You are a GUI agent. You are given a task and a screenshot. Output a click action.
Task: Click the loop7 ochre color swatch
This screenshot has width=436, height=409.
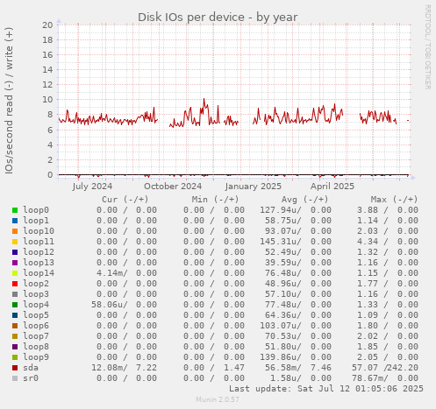coord(15,336)
